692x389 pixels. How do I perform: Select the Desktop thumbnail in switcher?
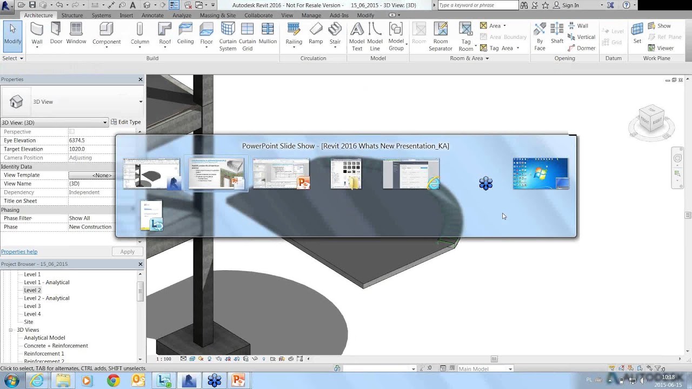(x=541, y=173)
